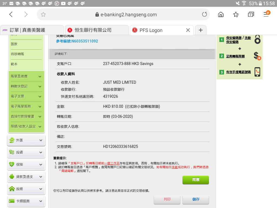
Task: Open the 保安編碼器 / 流動保安編碼 link
Action: (x=239, y=40)
